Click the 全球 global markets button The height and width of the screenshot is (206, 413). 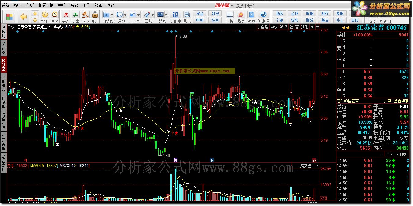point(294,13)
